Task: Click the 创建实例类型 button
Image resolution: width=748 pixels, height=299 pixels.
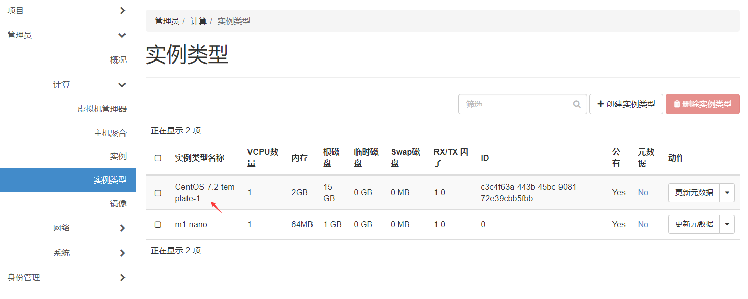Action: 626,104
